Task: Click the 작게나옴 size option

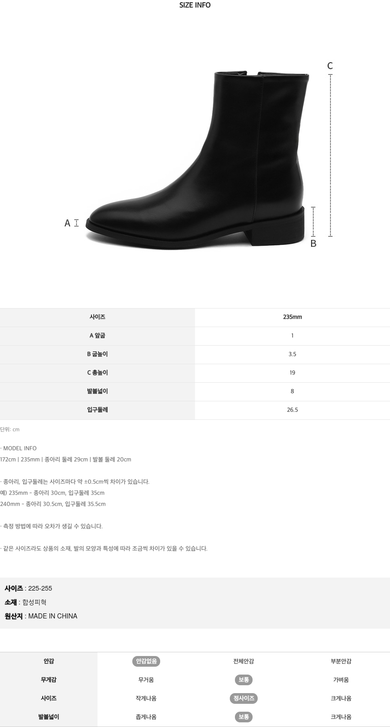Action: (146, 698)
